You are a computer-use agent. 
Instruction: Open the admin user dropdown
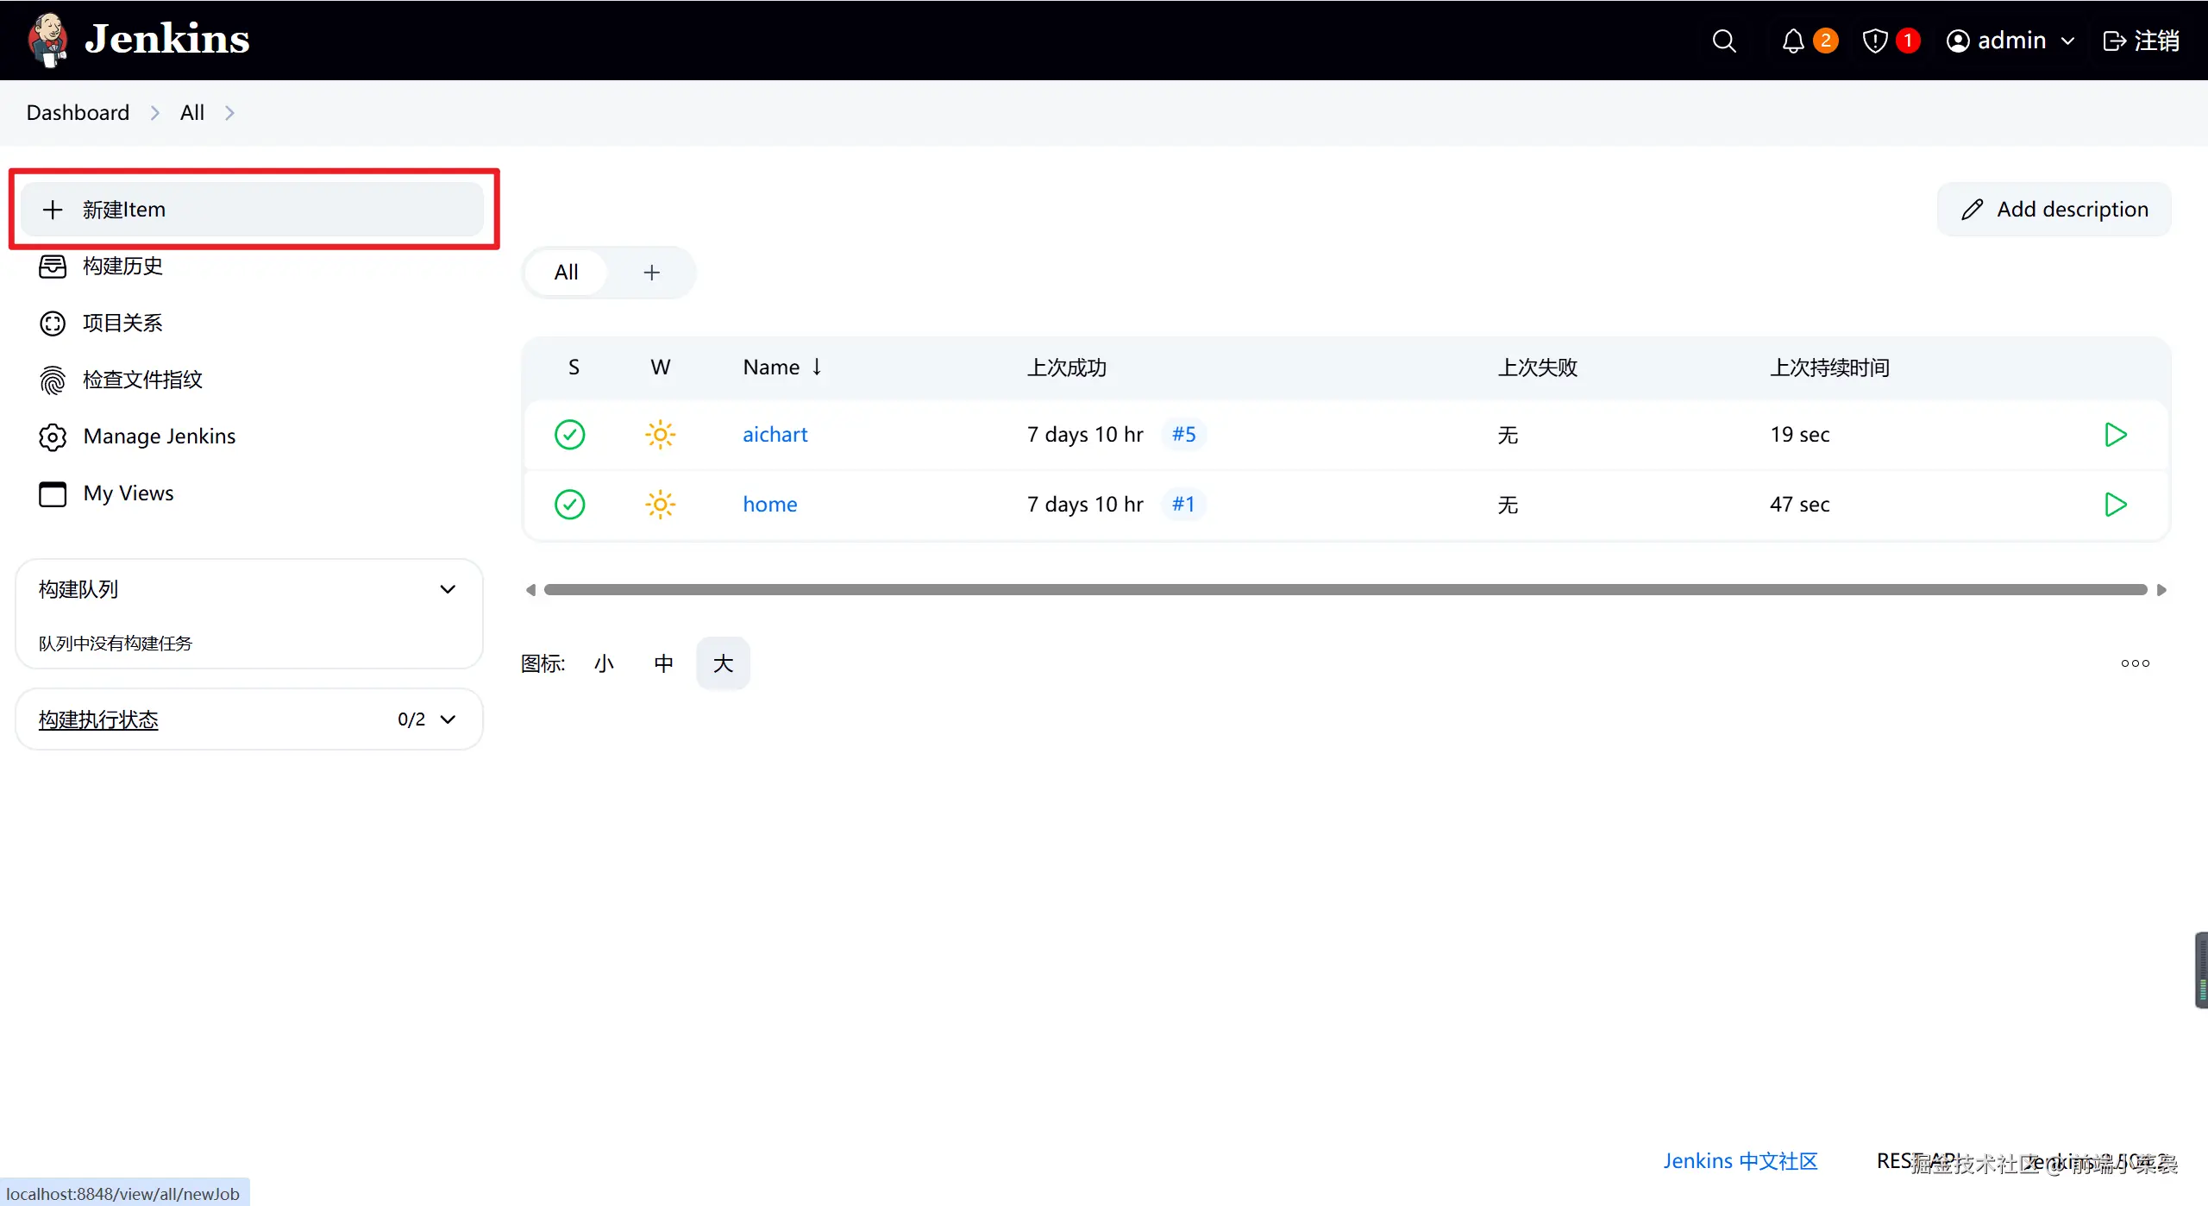point(2010,41)
